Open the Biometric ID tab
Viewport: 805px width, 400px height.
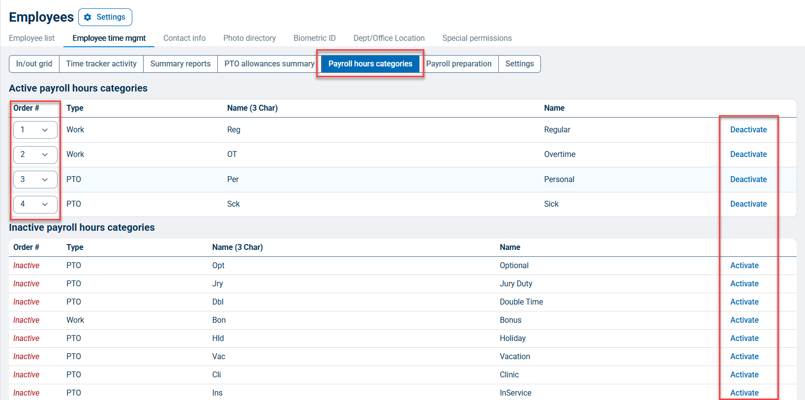point(315,38)
